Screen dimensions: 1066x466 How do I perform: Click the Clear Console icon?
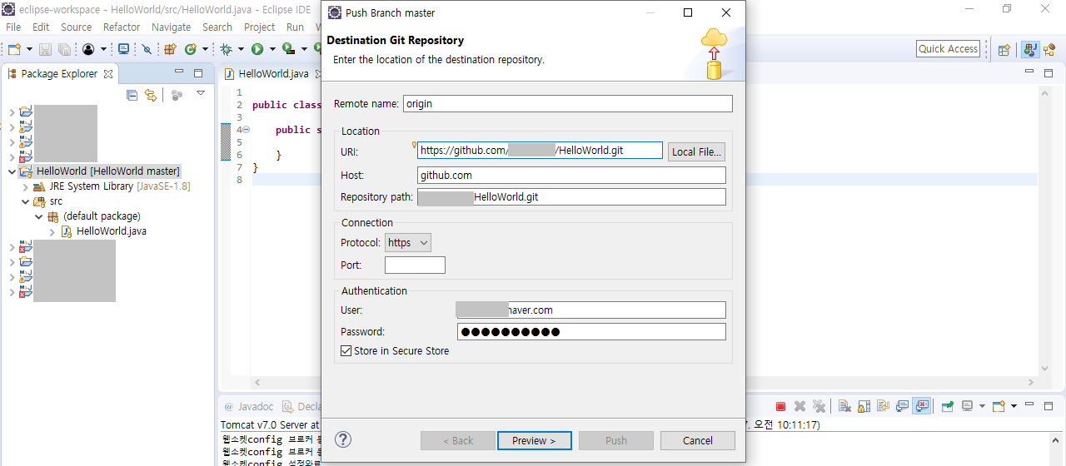844,407
